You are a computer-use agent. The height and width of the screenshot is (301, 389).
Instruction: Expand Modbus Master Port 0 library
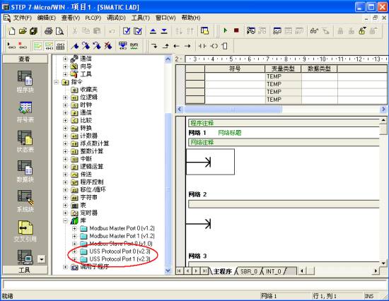pos(74,228)
